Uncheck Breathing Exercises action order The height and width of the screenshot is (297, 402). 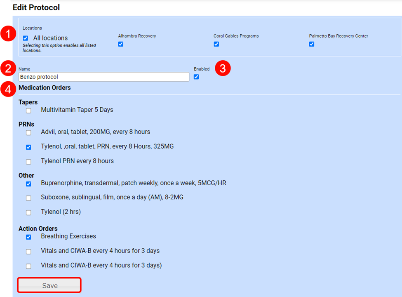[x=28, y=237]
